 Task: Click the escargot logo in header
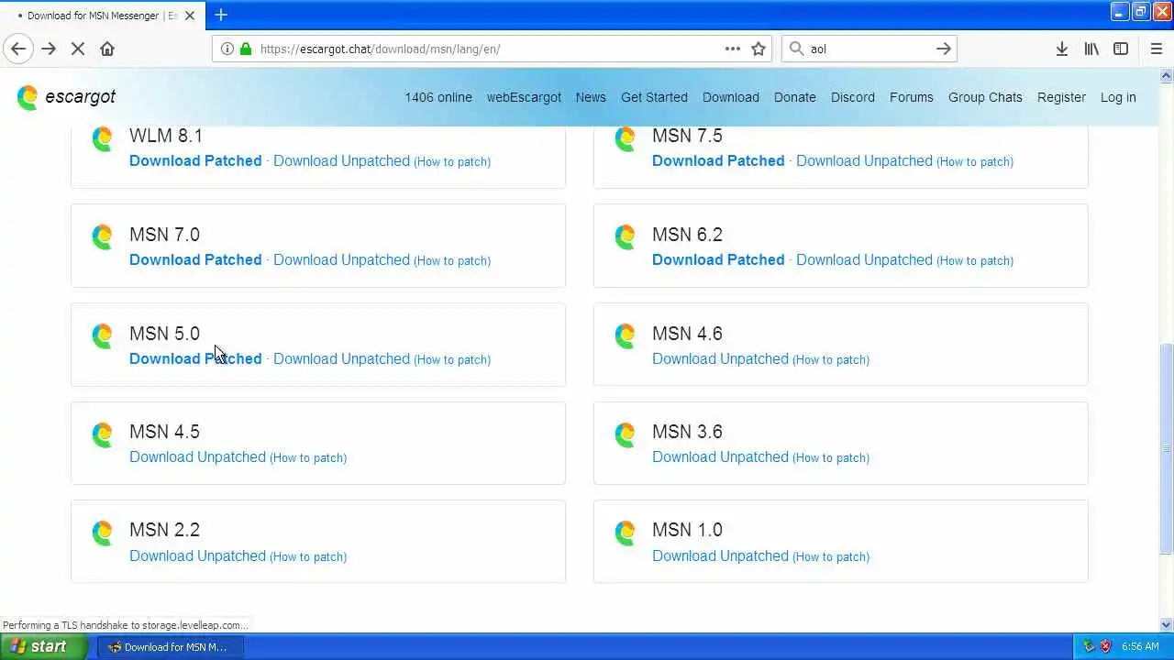(x=66, y=97)
